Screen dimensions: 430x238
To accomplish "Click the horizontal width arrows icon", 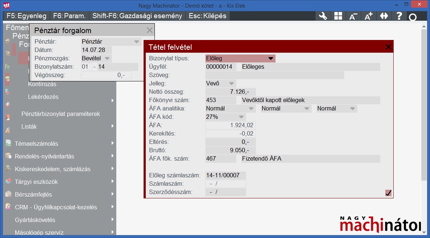I will click(x=384, y=16).
